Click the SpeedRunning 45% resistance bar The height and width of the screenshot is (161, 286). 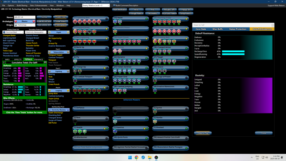tap(233, 54)
